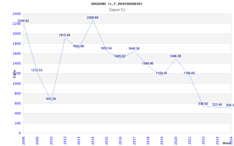Image resolution: width=234 pixels, height=146 pixels.
Task: Select the data label 1653.54
Action: (106, 48)
